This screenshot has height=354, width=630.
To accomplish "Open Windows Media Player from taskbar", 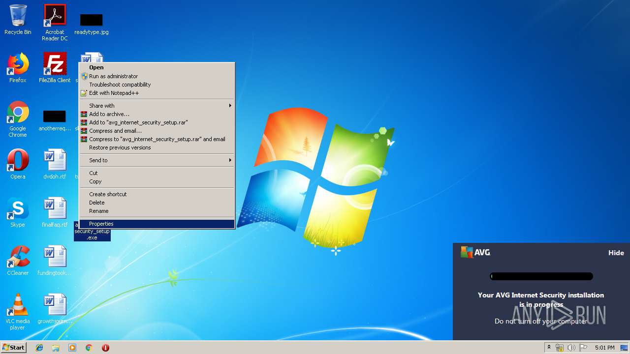I will 72,348.
